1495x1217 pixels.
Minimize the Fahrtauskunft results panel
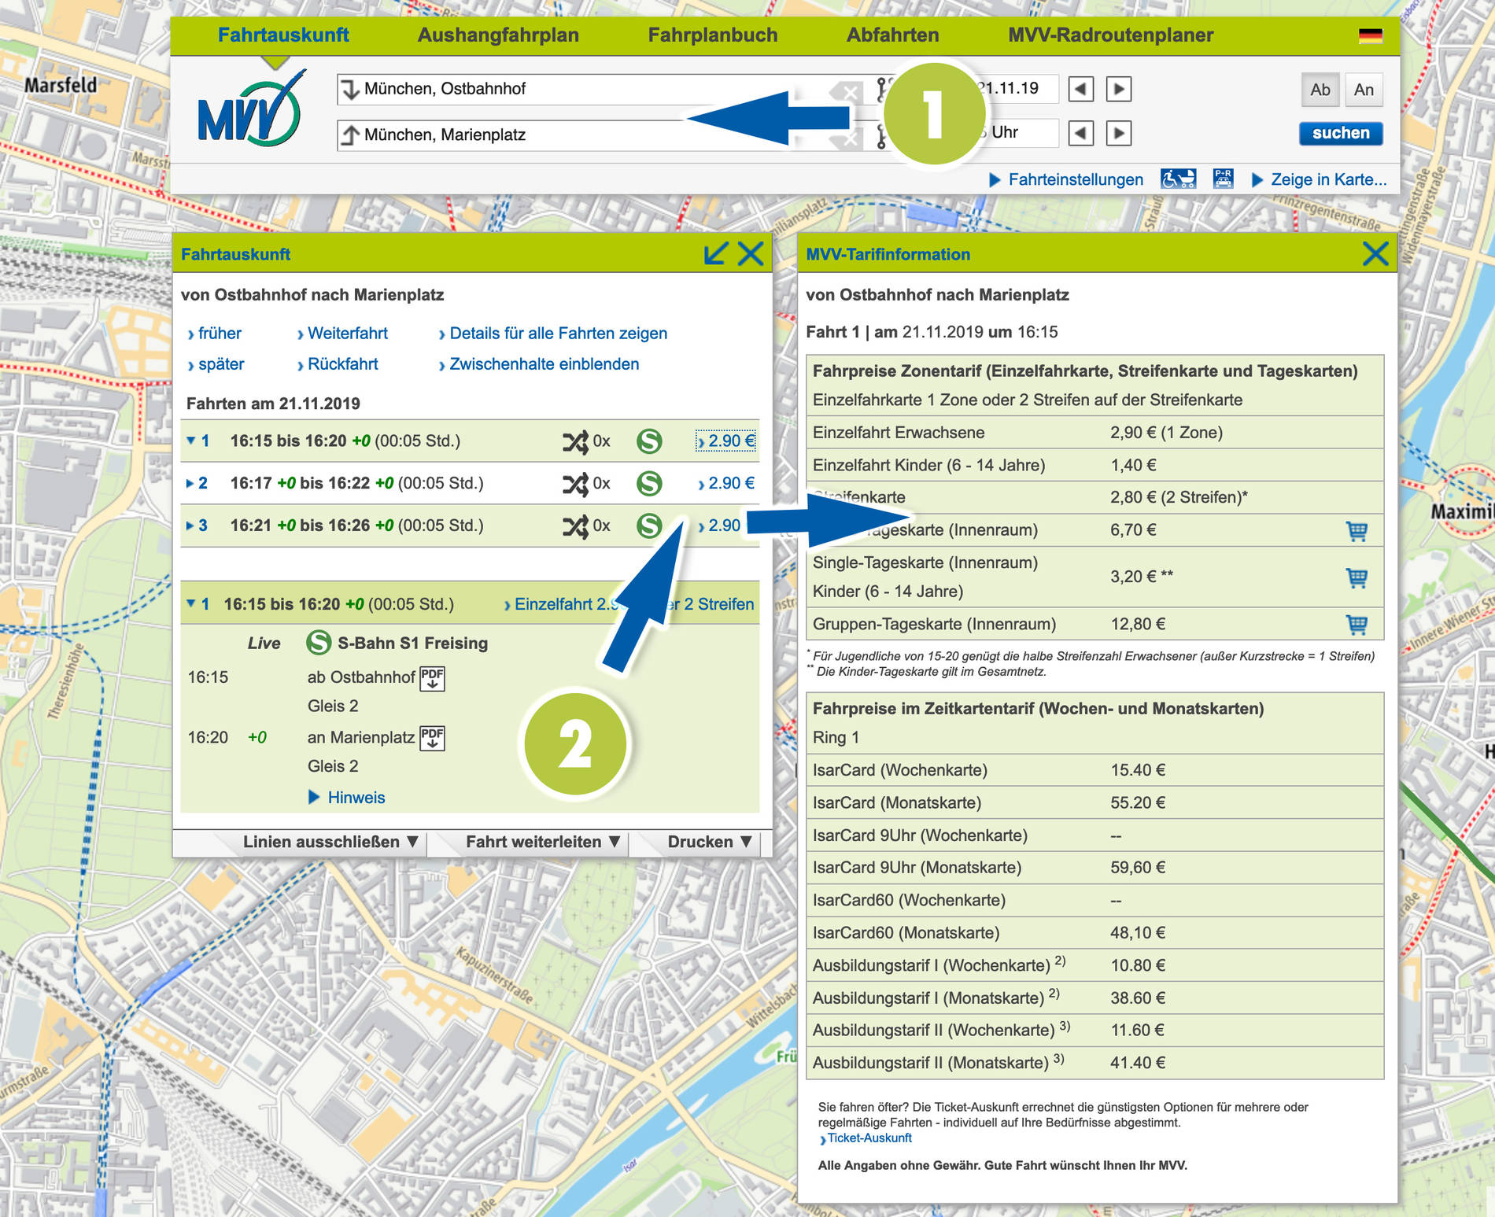tap(715, 254)
